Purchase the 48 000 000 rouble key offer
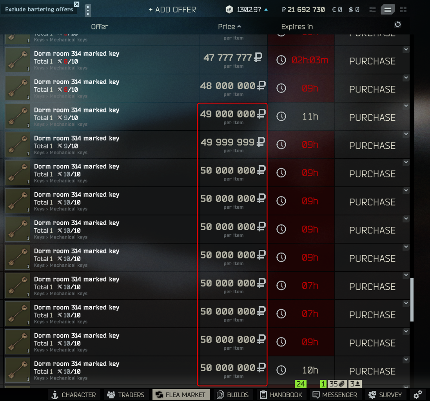Viewport: 430px width, 401px height. click(x=372, y=89)
